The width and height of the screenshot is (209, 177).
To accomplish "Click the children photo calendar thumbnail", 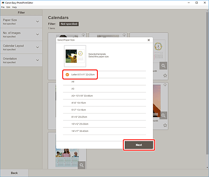I will (67, 158).
